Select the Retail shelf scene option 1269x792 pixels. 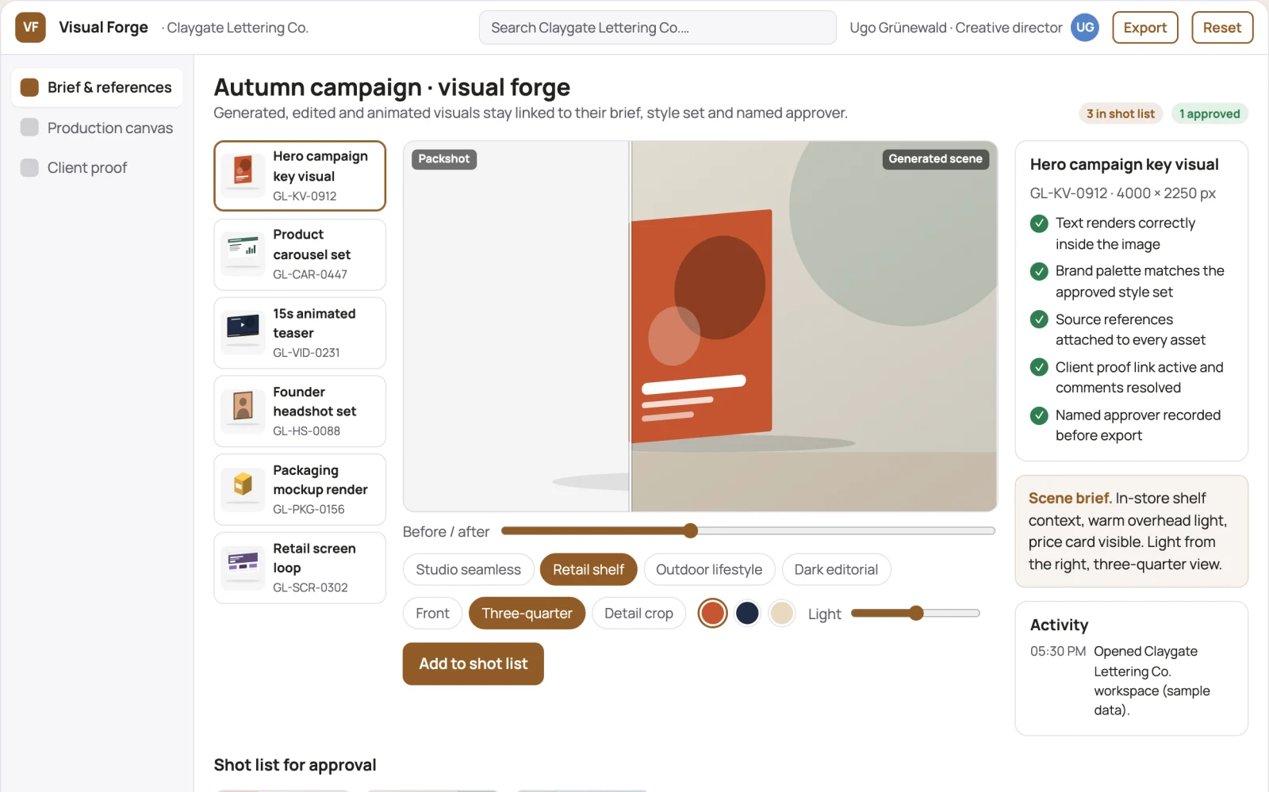pyautogui.click(x=588, y=569)
